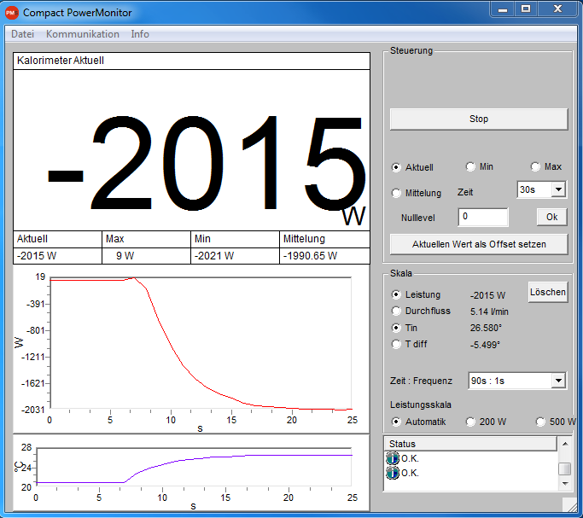The width and height of the screenshot is (583, 518).
Task: Open the Info menu
Action: 140,34
